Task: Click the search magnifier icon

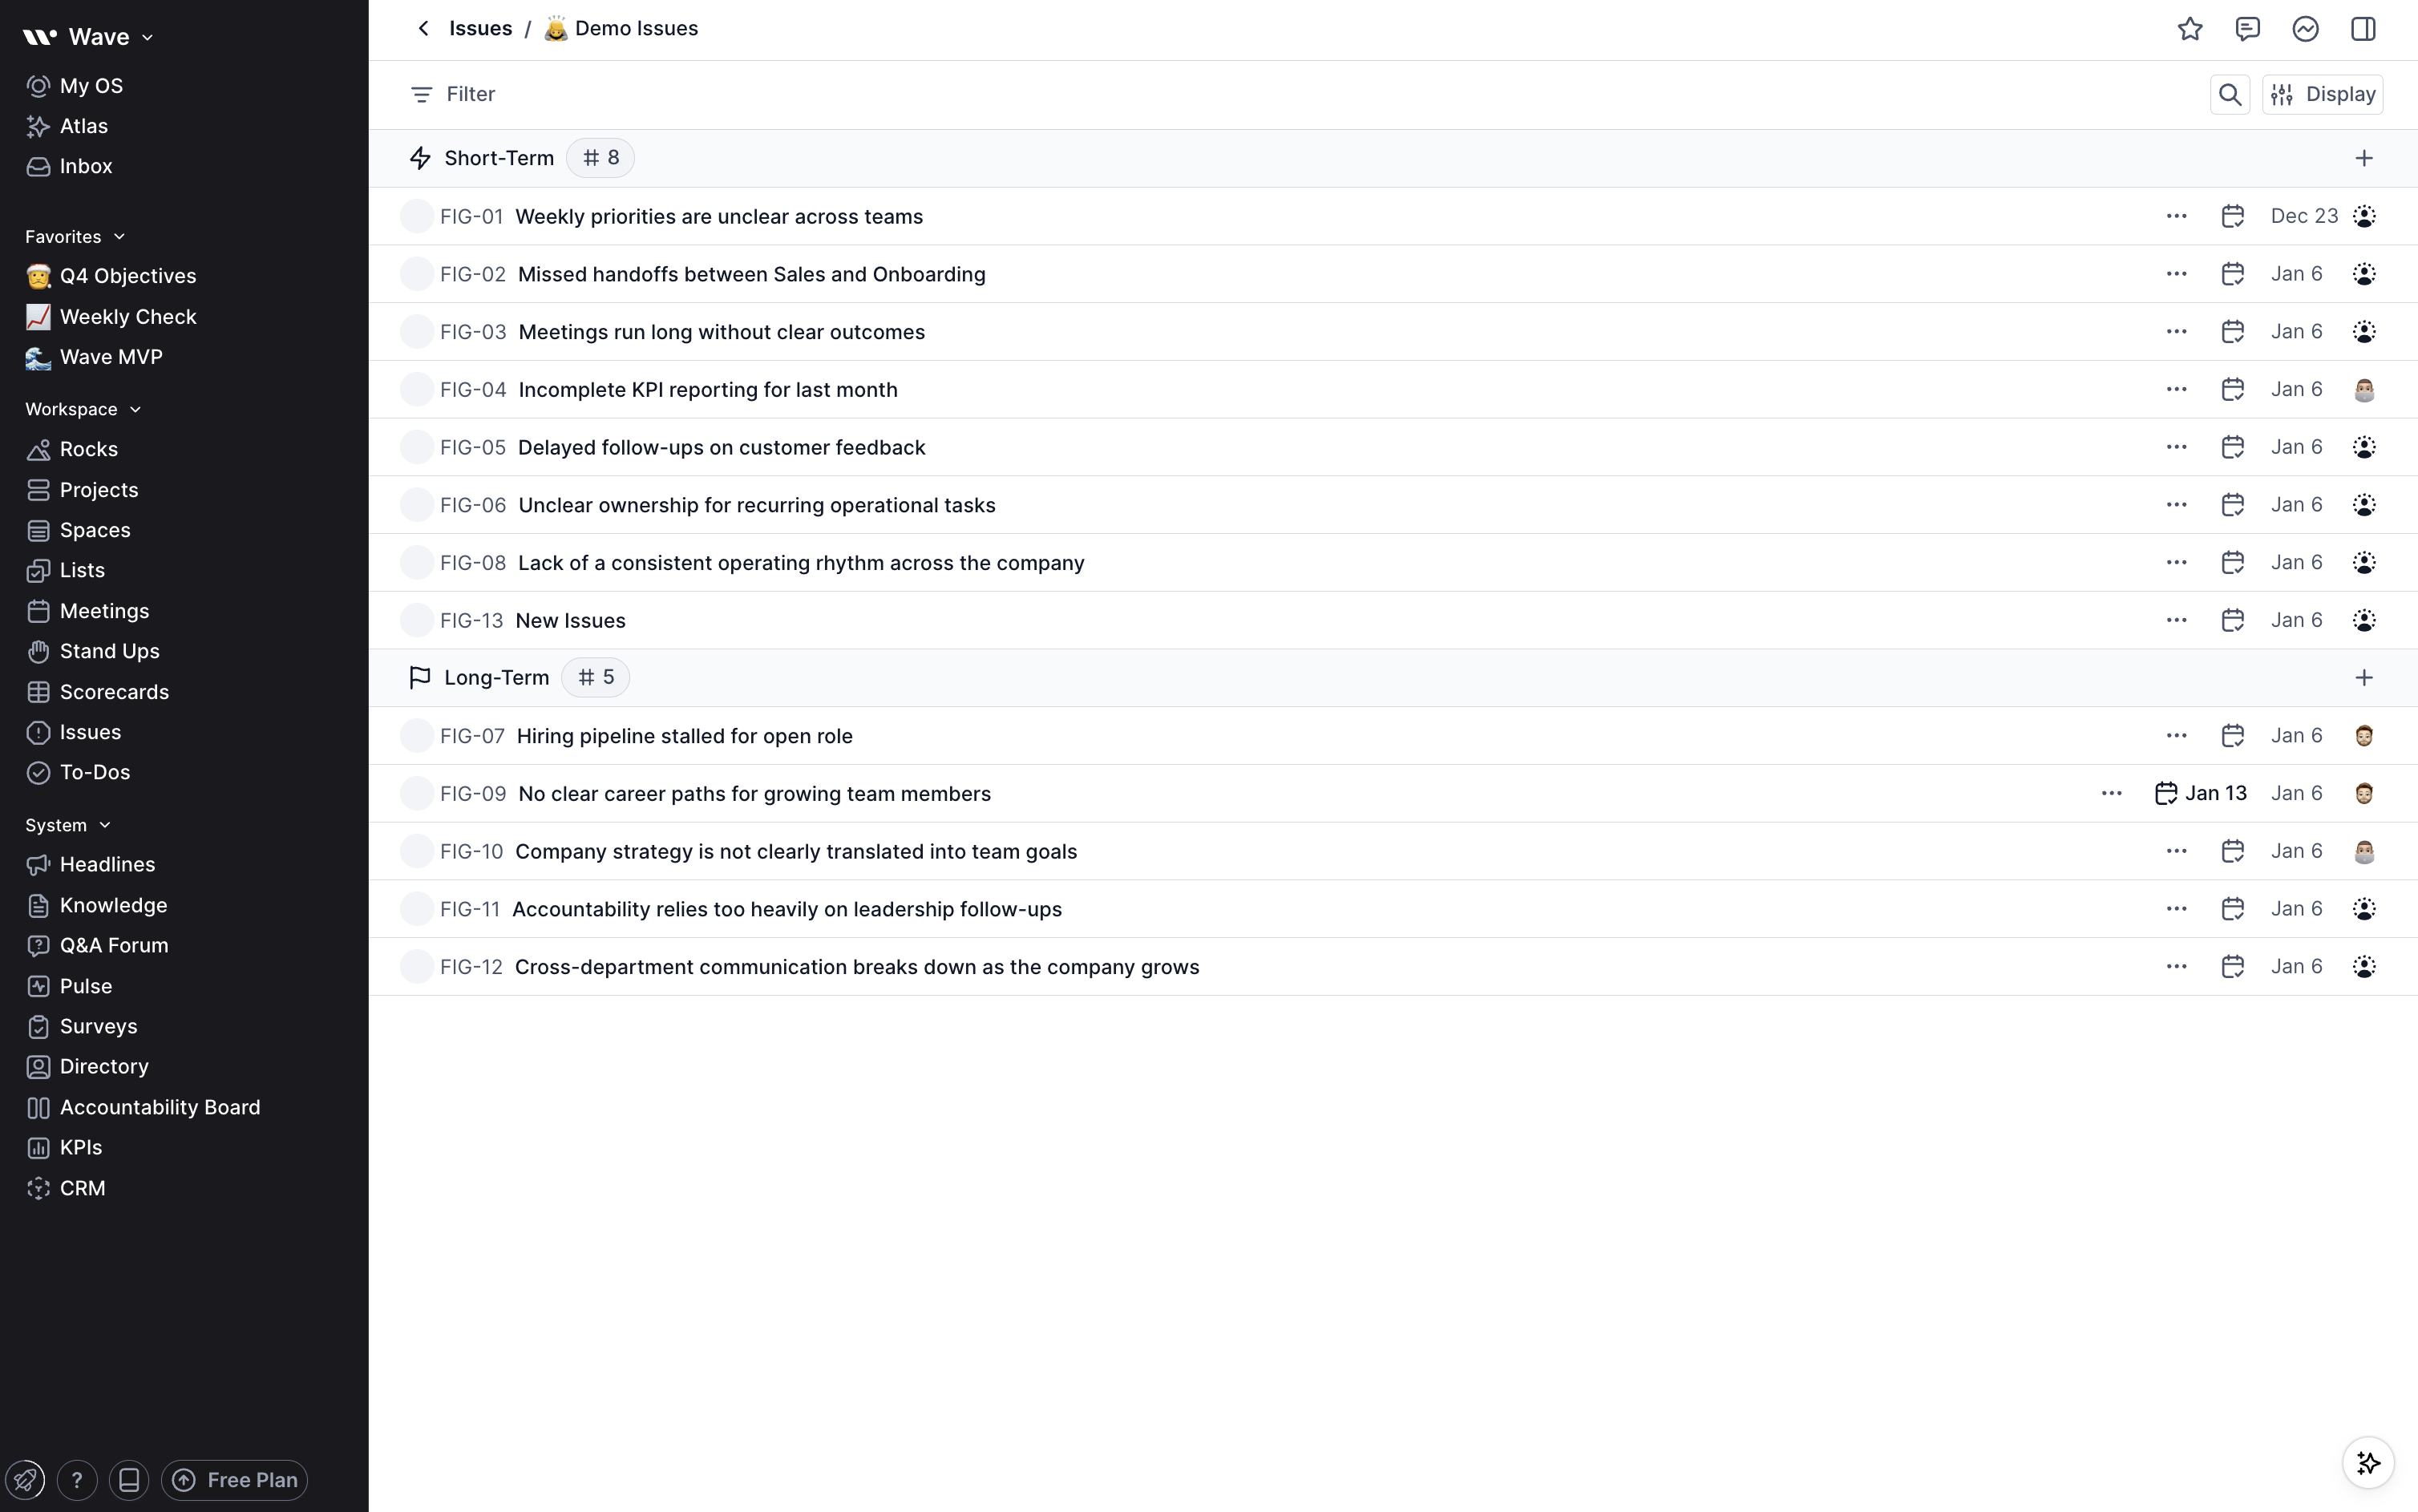Action: click(x=2229, y=94)
